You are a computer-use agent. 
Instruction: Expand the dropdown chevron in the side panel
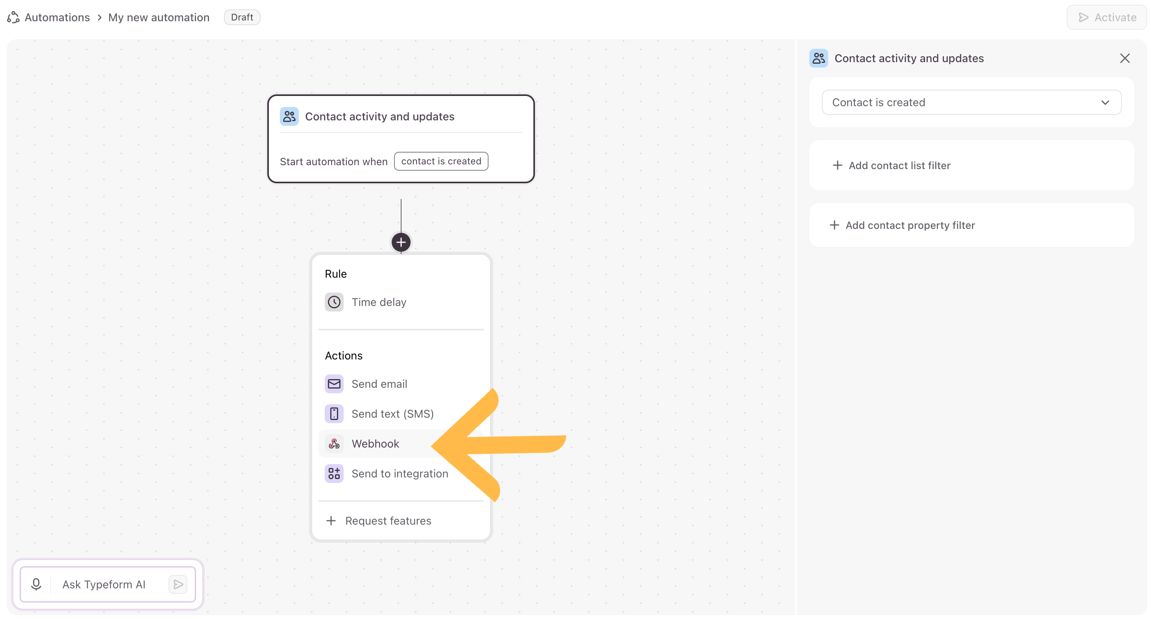coord(1105,103)
